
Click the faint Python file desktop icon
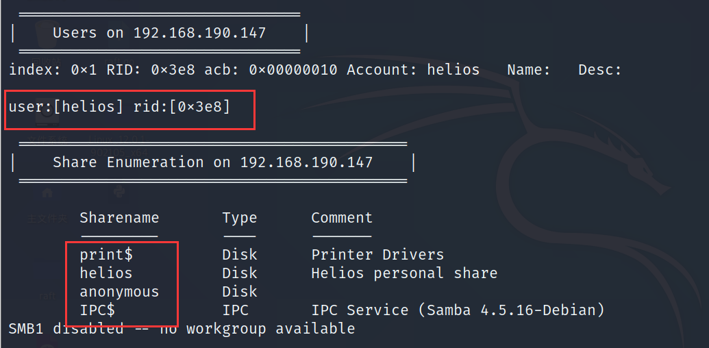click(x=121, y=192)
